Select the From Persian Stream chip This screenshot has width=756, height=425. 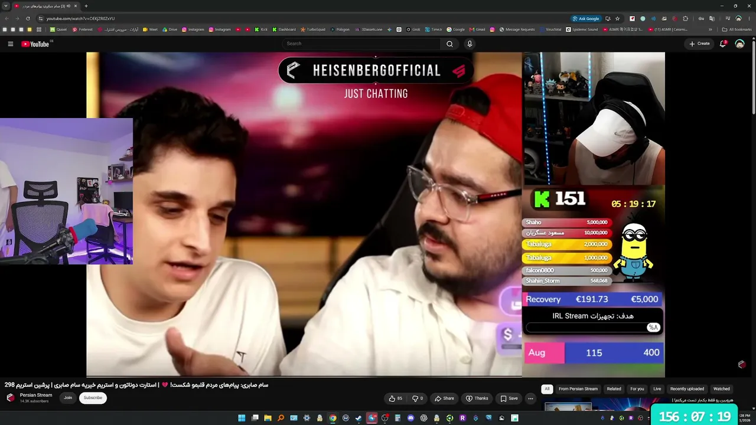pos(578,389)
